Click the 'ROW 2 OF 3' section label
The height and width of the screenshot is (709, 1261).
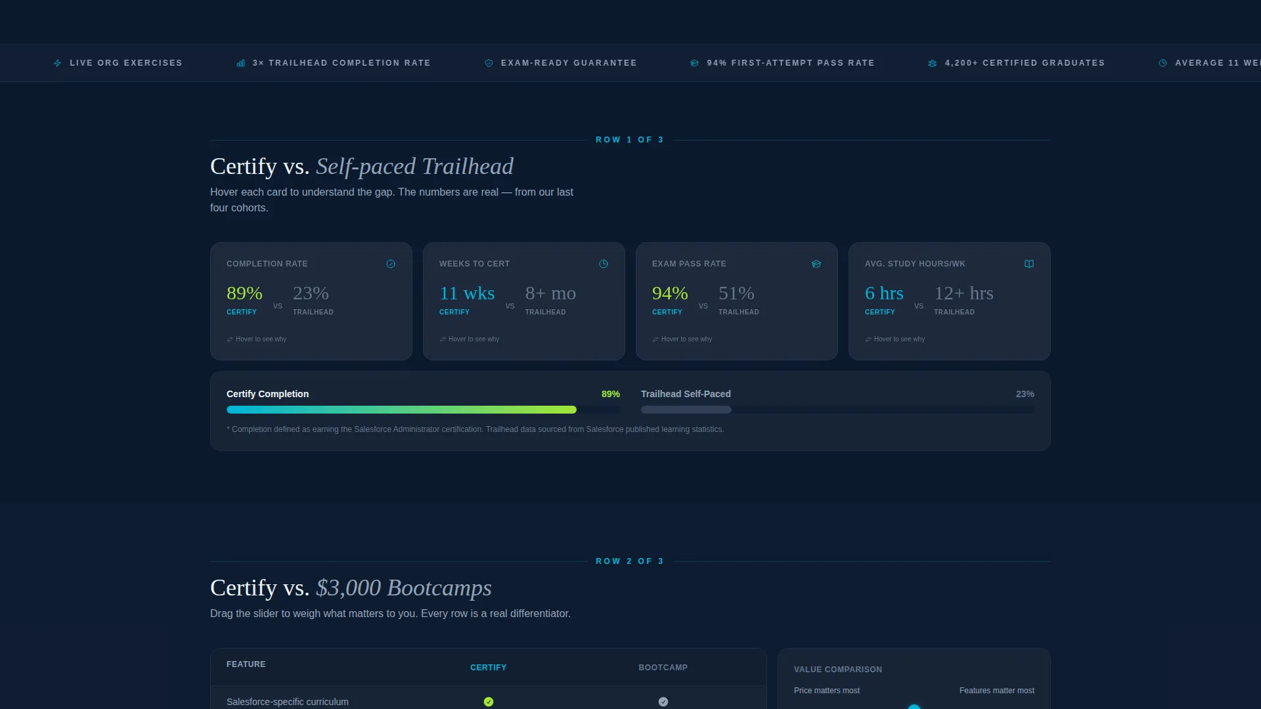click(x=630, y=561)
